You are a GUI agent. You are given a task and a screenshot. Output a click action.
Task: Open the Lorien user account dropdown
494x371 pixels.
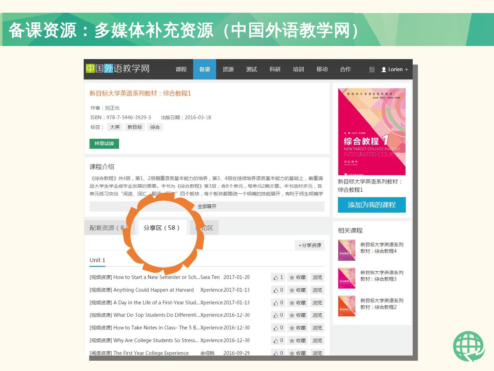395,69
